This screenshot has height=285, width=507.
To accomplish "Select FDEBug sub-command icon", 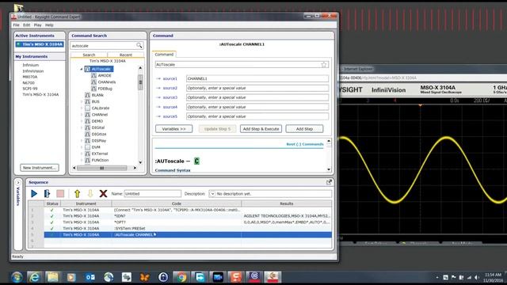I will (x=93, y=89).
